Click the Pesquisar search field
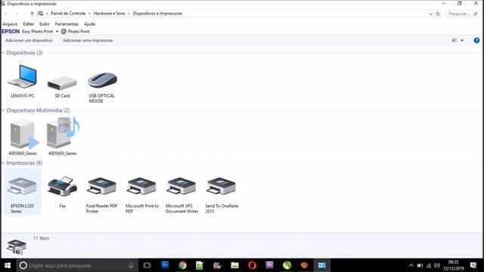This screenshot has width=484, height=272. point(463,14)
